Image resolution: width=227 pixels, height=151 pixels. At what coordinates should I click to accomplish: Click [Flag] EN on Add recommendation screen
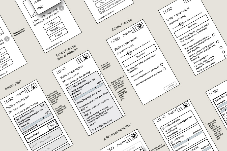(121, 144)
